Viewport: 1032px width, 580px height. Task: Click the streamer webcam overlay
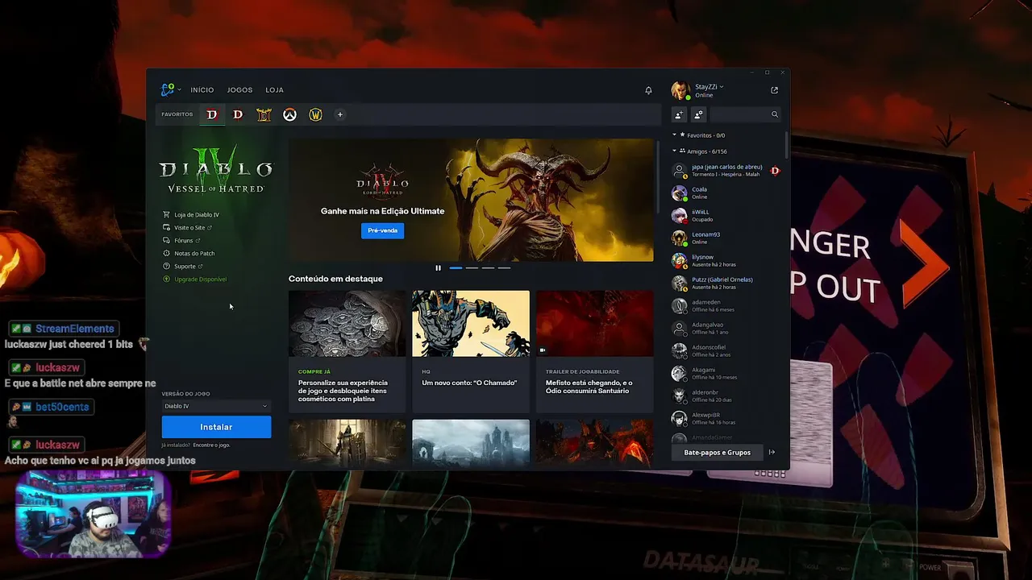[x=93, y=514]
